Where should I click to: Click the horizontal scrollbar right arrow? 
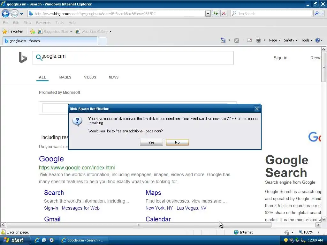click(318, 225)
